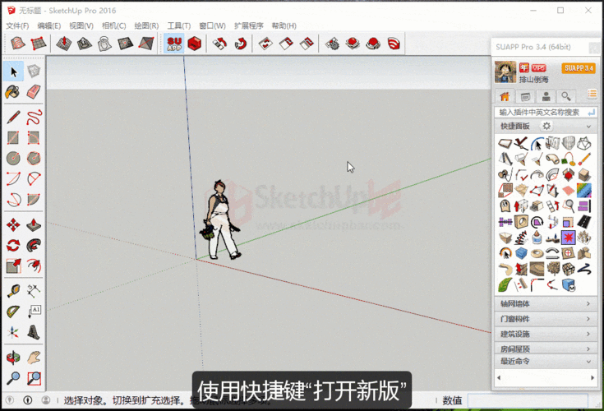This screenshot has width=604, height=411.
Task: Choose the Move tool
Action: (13, 224)
